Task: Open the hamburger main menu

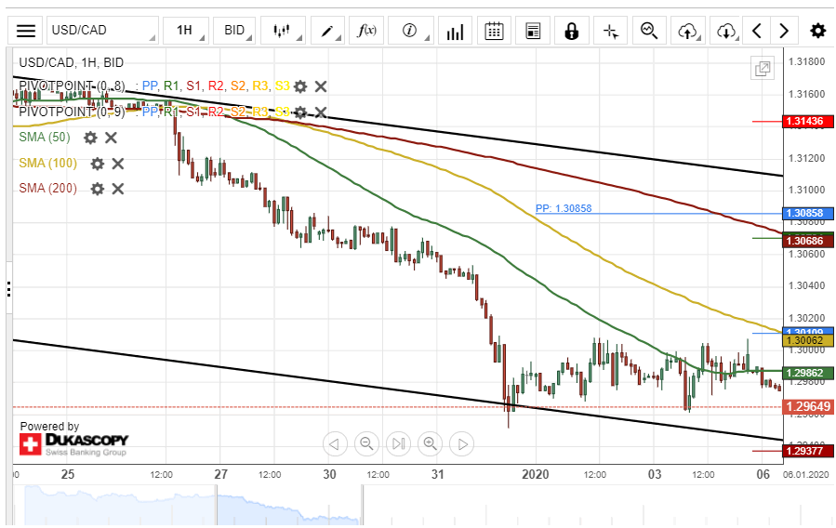Action: pyautogui.click(x=26, y=31)
